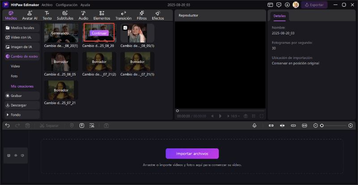This screenshot has height=185, width=358.
Task: Click the player progress bar handle
Action: coord(177,111)
